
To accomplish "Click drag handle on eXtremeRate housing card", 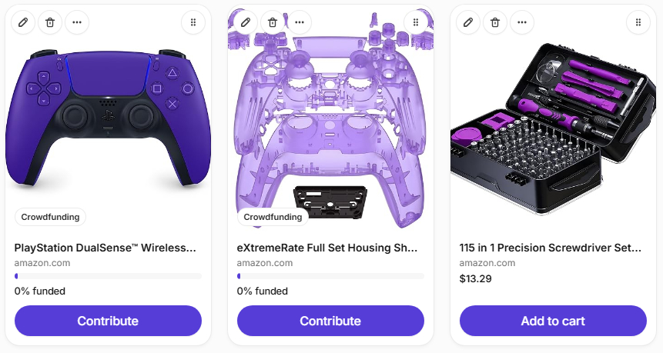I will tap(416, 22).
